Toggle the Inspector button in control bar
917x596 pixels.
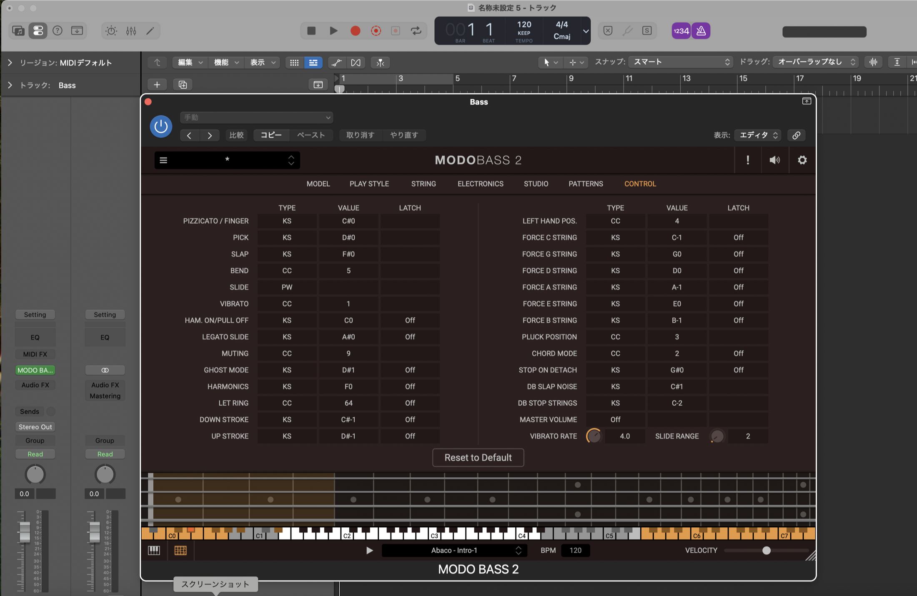click(x=38, y=31)
